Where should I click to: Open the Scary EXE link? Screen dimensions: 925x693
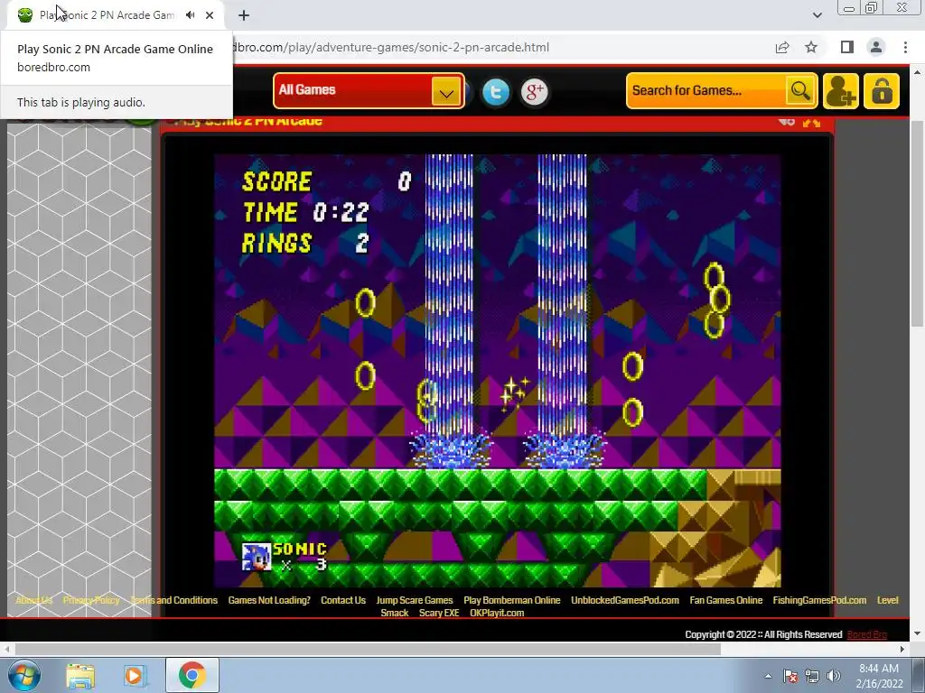(x=439, y=613)
